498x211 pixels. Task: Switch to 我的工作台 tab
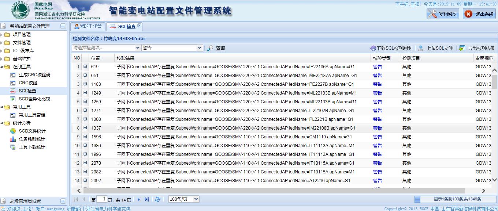click(88, 26)
